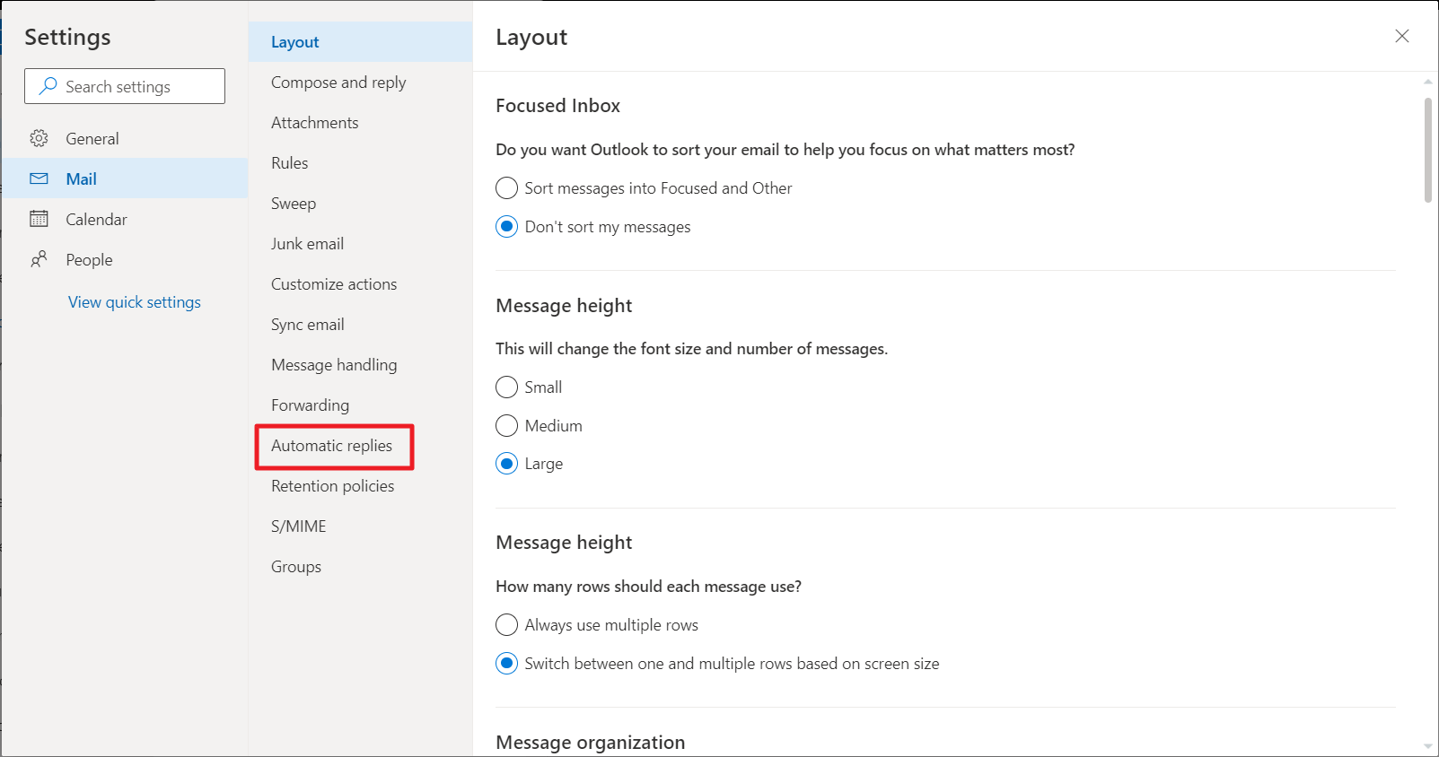Open Retention policies settings
The width and height of the screenshot is (1439, 757).
(360, 486)
